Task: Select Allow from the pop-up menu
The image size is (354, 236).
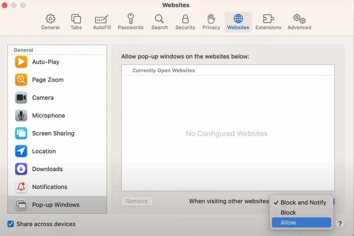Action: [301, 223]
